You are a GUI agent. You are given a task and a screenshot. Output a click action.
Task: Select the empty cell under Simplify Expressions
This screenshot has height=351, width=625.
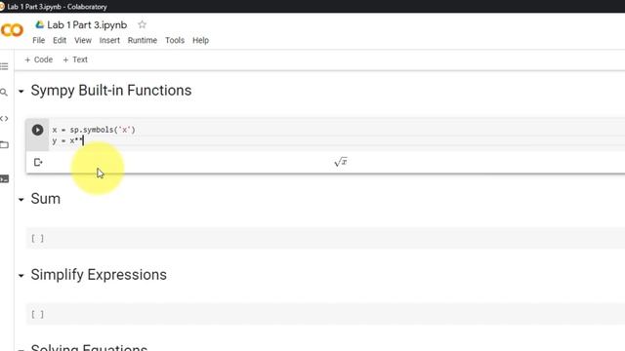coord(325,314)
